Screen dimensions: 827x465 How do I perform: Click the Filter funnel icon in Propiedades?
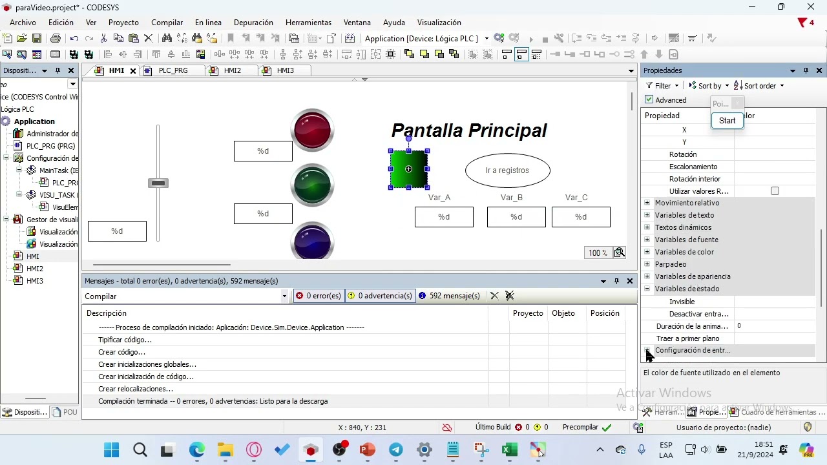(649, 85)
